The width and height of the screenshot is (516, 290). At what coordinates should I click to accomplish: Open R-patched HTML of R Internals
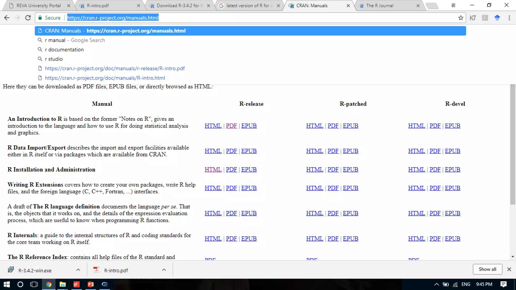tap(314, 238)
